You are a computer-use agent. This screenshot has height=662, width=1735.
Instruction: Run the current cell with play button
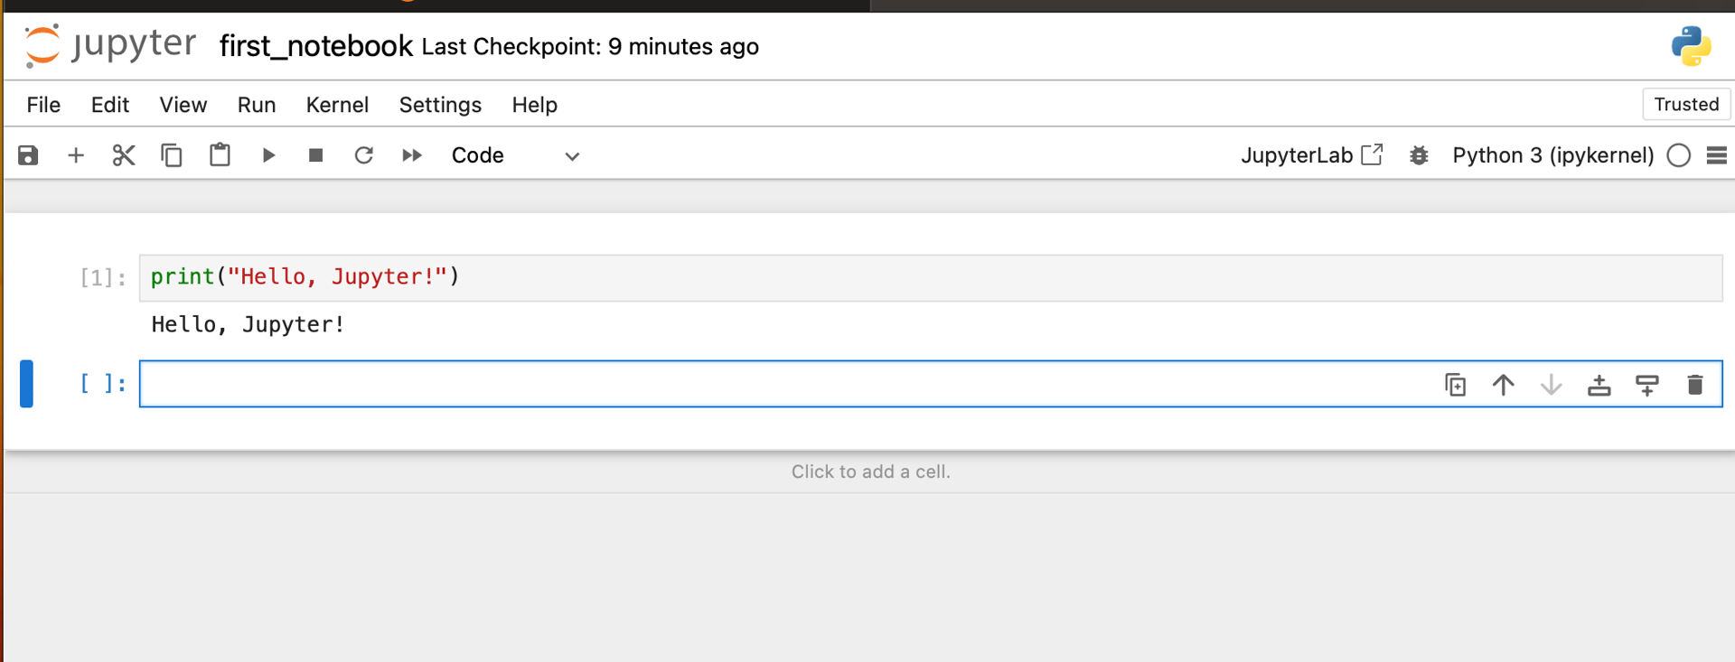tap(268, 155)
